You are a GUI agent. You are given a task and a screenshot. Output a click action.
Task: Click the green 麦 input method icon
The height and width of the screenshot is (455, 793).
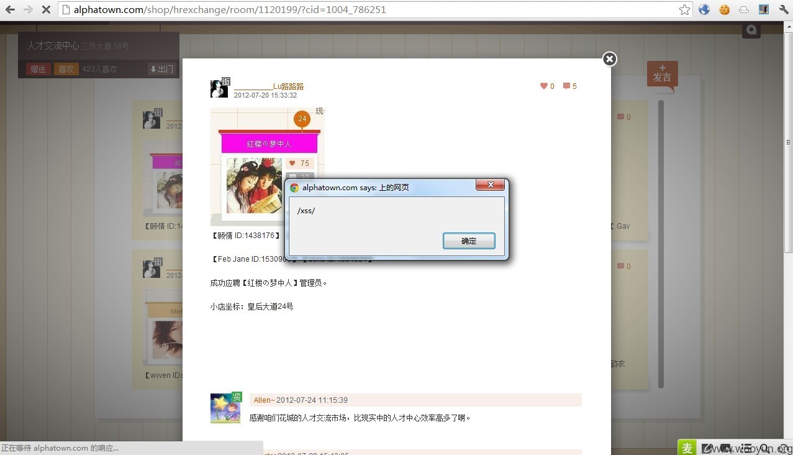click(x=687, y=448)
